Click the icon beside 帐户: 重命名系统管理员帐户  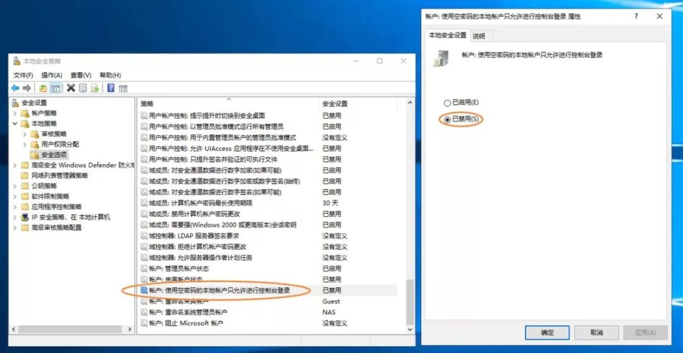144,313
